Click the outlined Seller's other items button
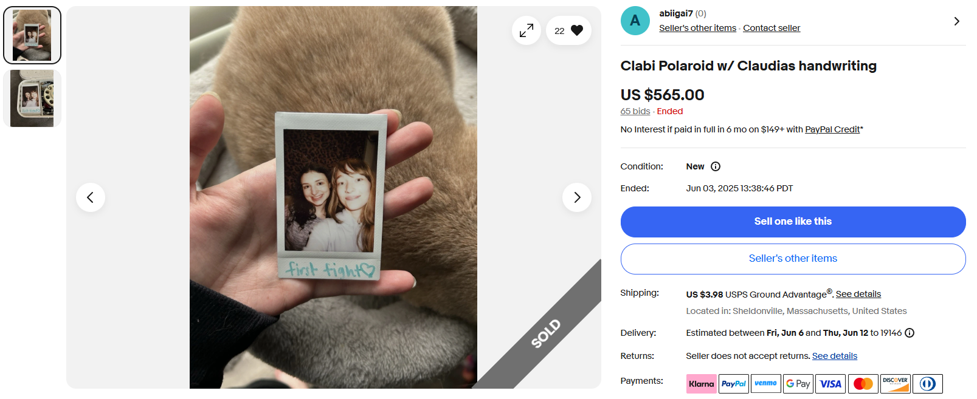 point(793,259)
